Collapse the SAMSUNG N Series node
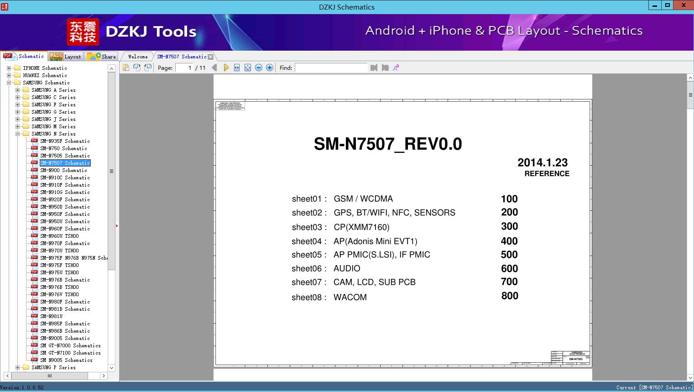Image resolution: width=694 pixels, height=392 pixels. point(17,134)
